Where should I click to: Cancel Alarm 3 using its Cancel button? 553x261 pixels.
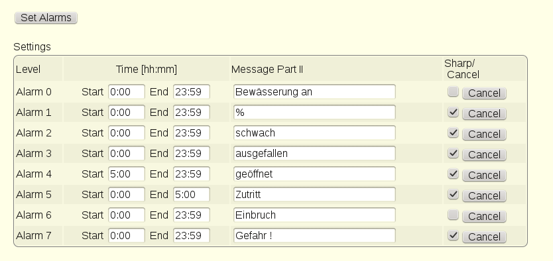[484, 154]
